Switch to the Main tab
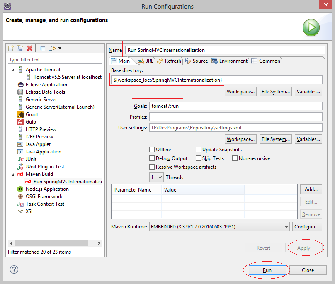The width and height of the screenshot is (335, 284). [x=121, y=61]
